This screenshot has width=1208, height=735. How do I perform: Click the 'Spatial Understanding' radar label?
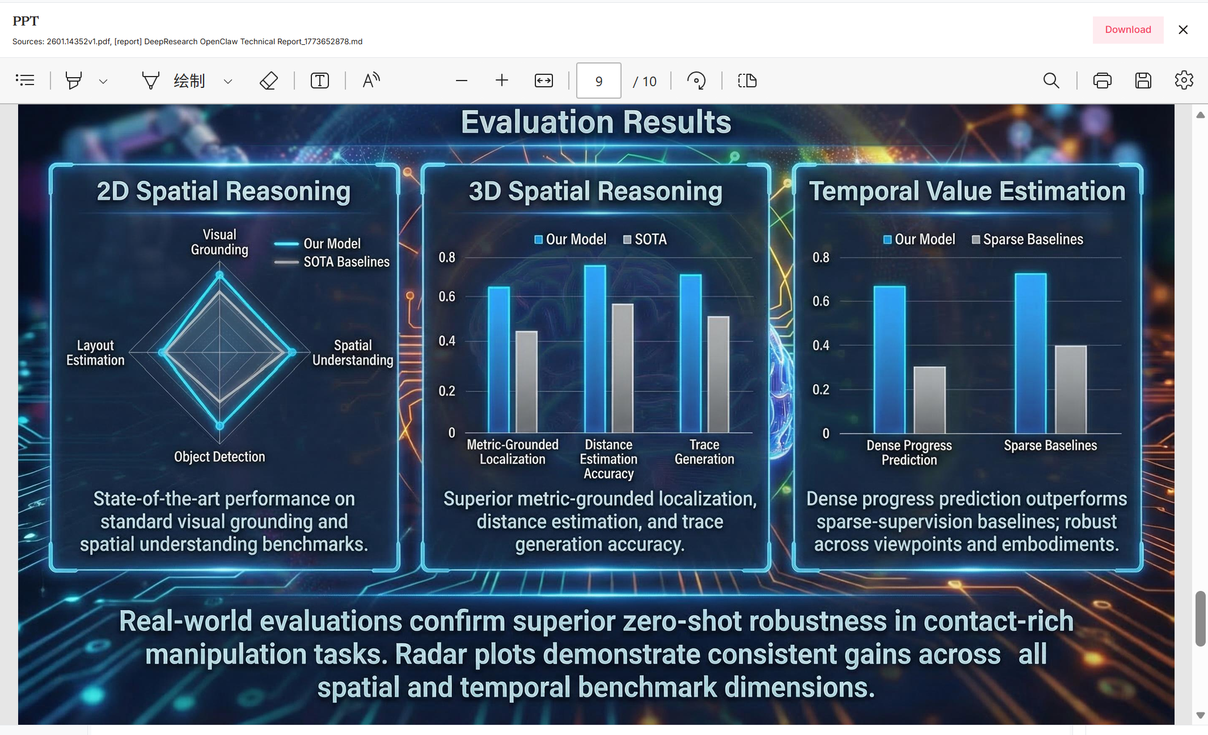[353, 353]
